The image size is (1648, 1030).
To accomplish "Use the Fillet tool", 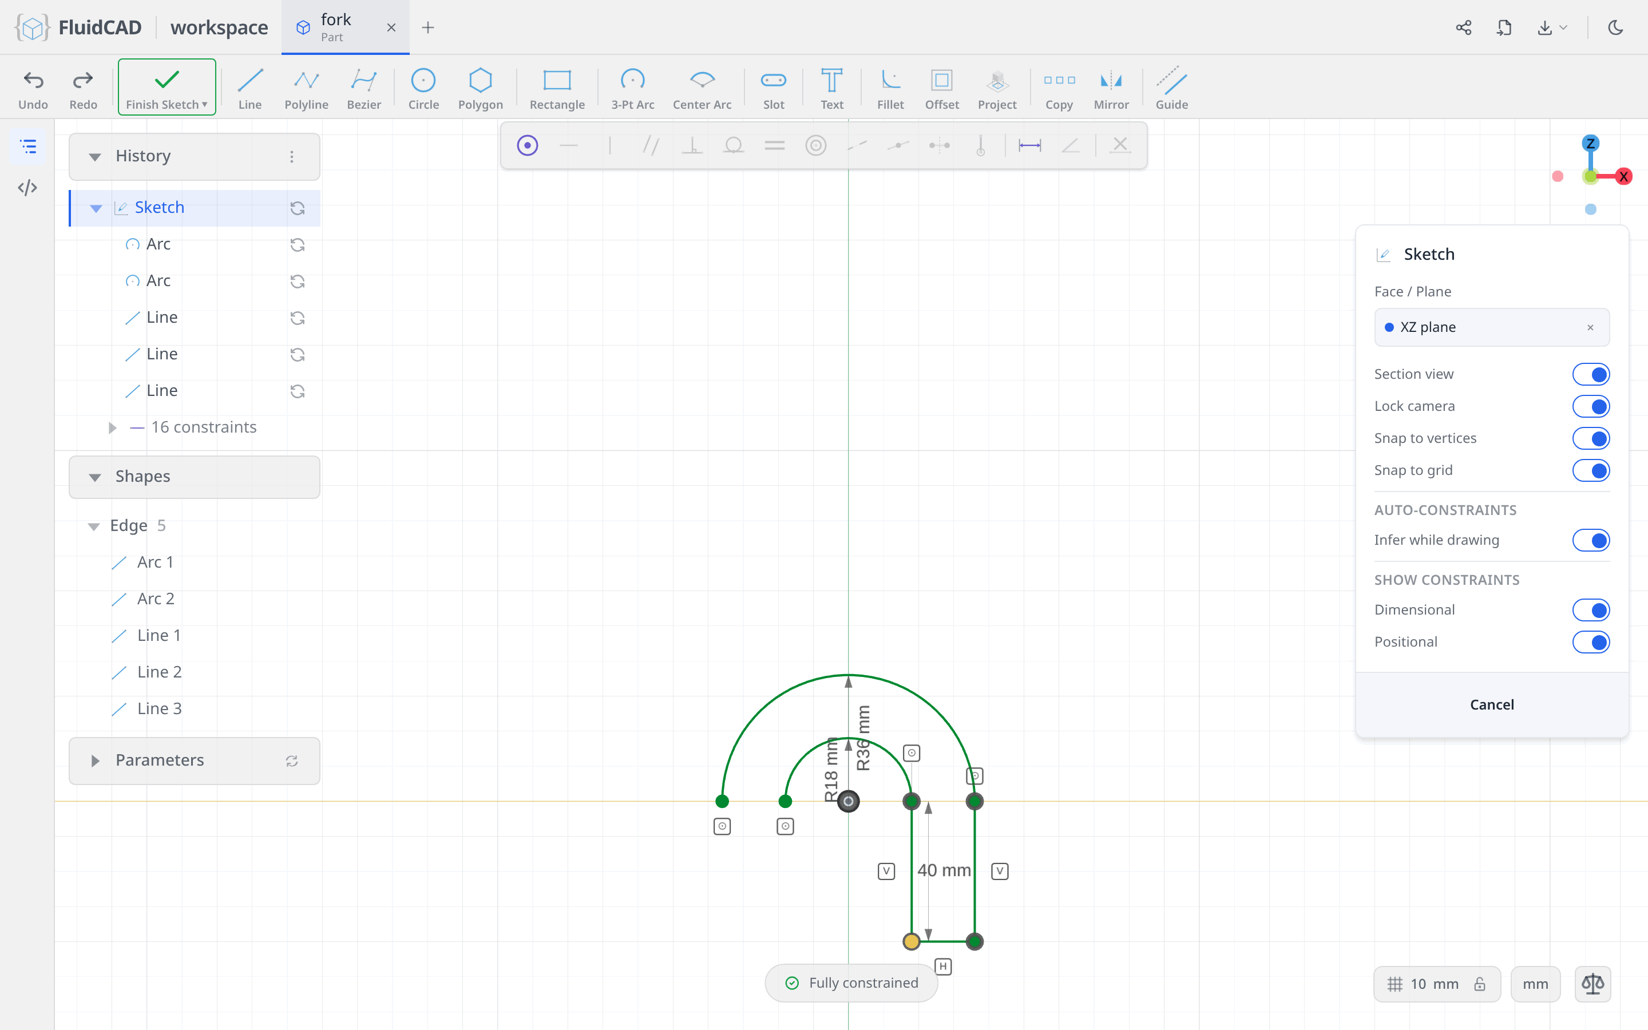I will click(x=890, y=88).
